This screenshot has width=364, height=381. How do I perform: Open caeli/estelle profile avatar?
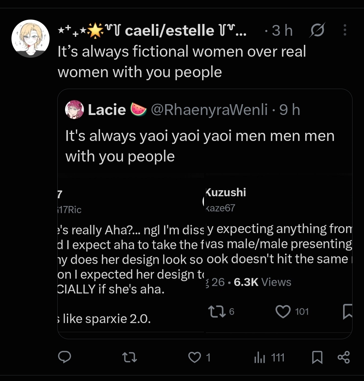30,39
